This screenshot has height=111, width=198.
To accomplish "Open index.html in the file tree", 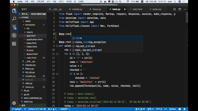I will [32, 47].
